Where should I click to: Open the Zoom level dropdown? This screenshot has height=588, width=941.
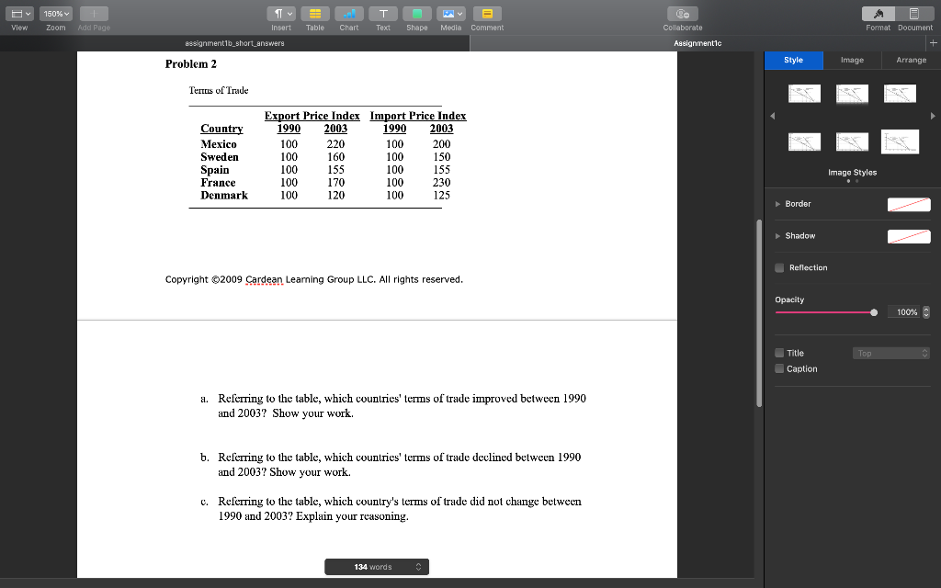coord(55,13)
